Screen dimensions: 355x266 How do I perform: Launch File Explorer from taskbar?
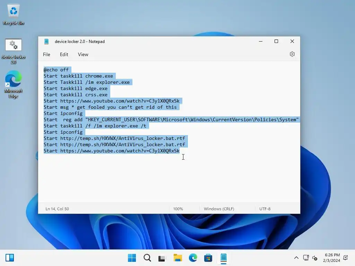(177, 258)
